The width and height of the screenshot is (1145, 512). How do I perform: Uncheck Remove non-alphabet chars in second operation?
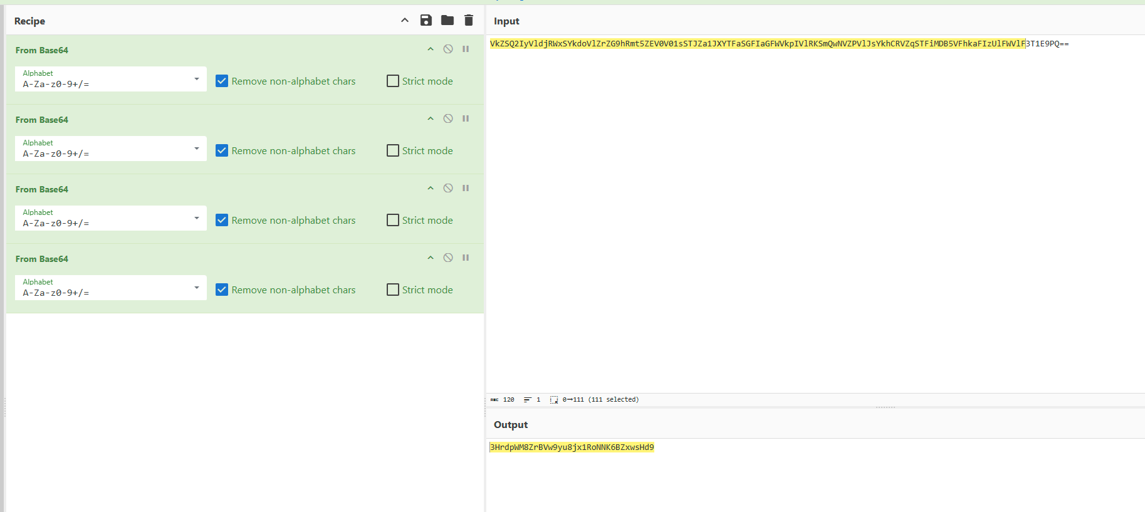coord(222,150)
